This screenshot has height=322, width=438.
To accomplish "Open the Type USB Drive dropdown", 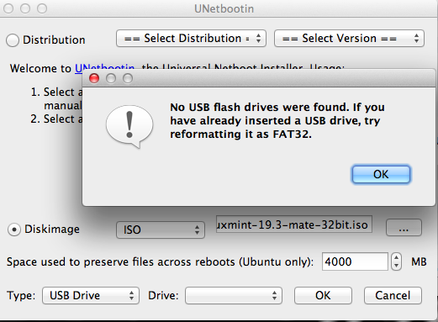I will coord(91,295).
